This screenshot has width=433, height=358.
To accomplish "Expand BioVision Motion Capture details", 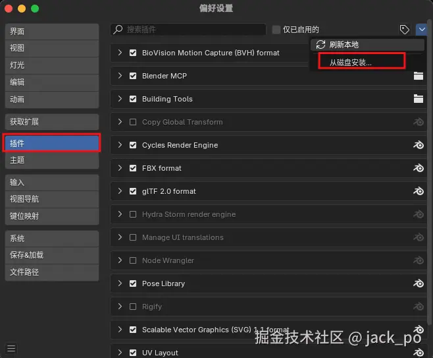I will [x=120, y=52].
